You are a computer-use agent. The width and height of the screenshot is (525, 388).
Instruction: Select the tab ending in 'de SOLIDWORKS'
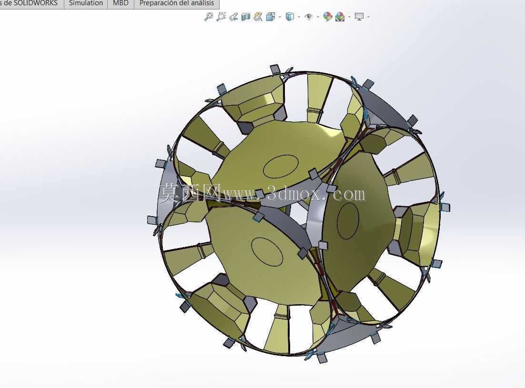(31, 3)
